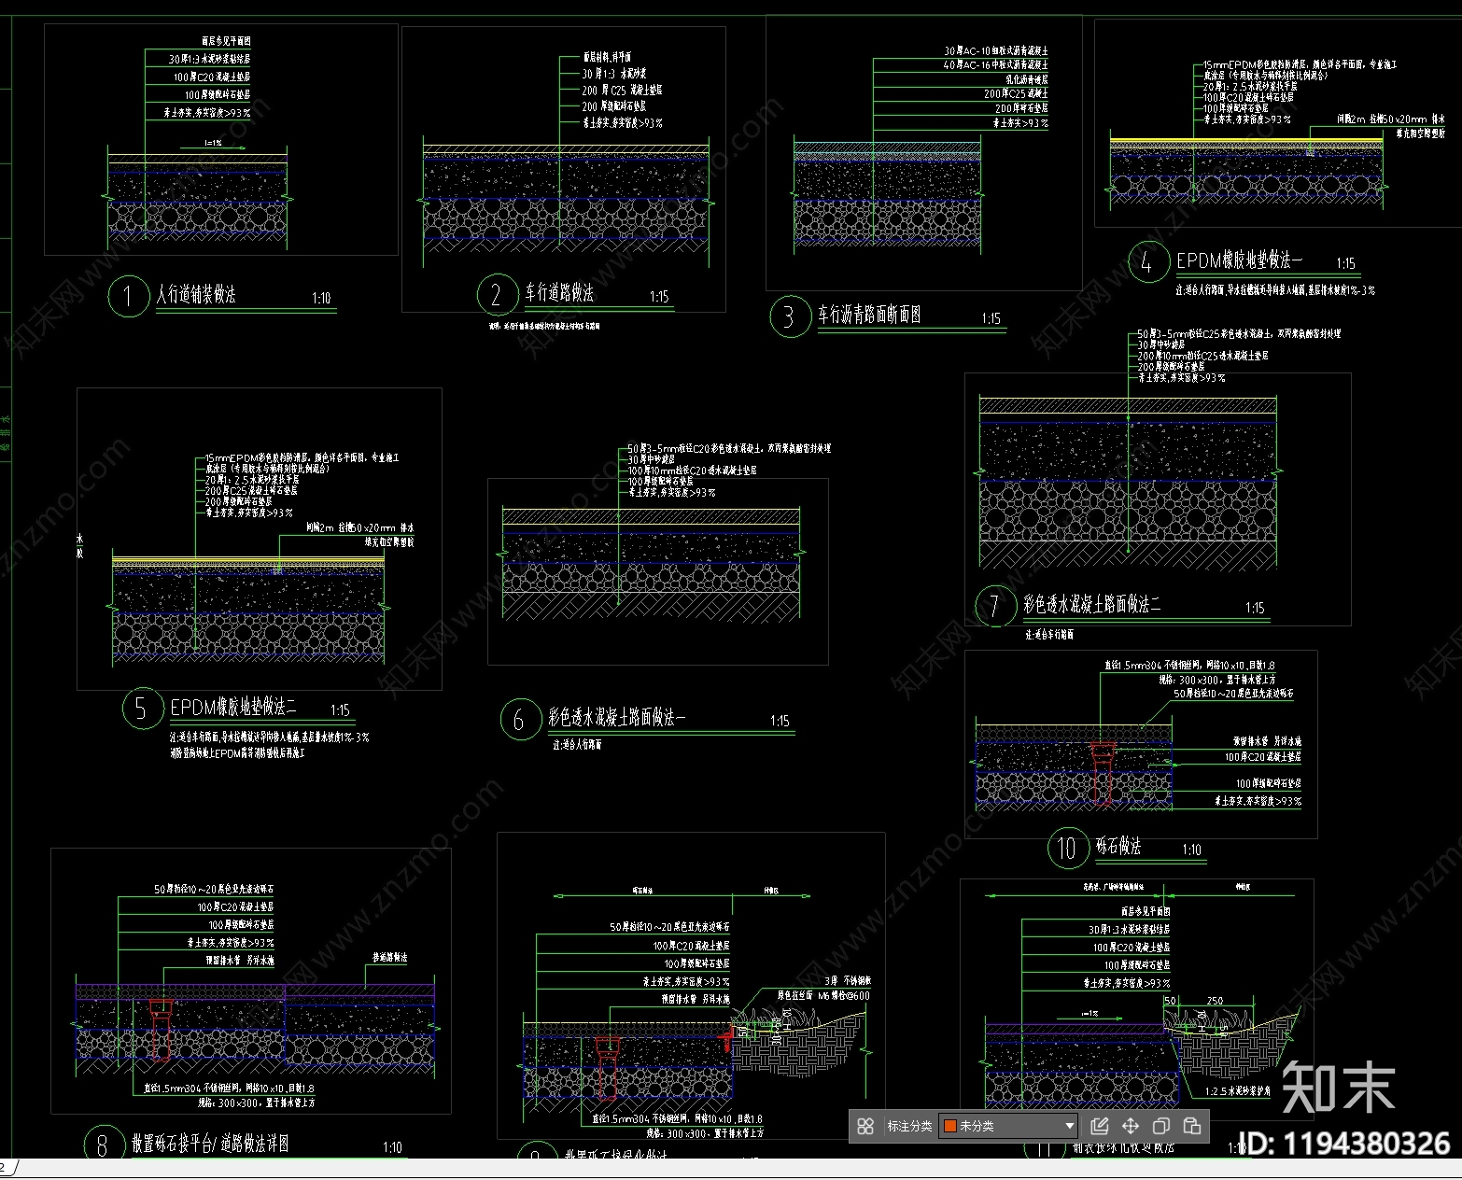Select the move crosshair-arrows icon
The width and height of the screenshot is (1462, 1180).
pyautogui.click(x=1131, y=1126)
